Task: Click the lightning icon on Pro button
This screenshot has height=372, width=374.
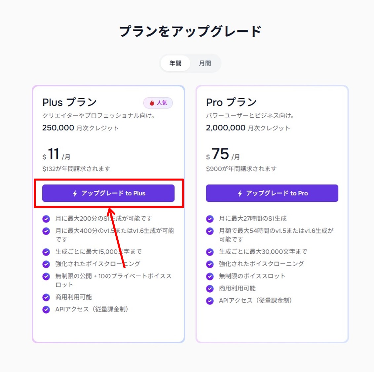Action: [x=240, y=193]
